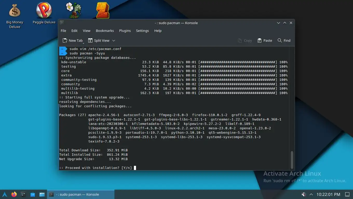Open the View menu

pos(86,31)
